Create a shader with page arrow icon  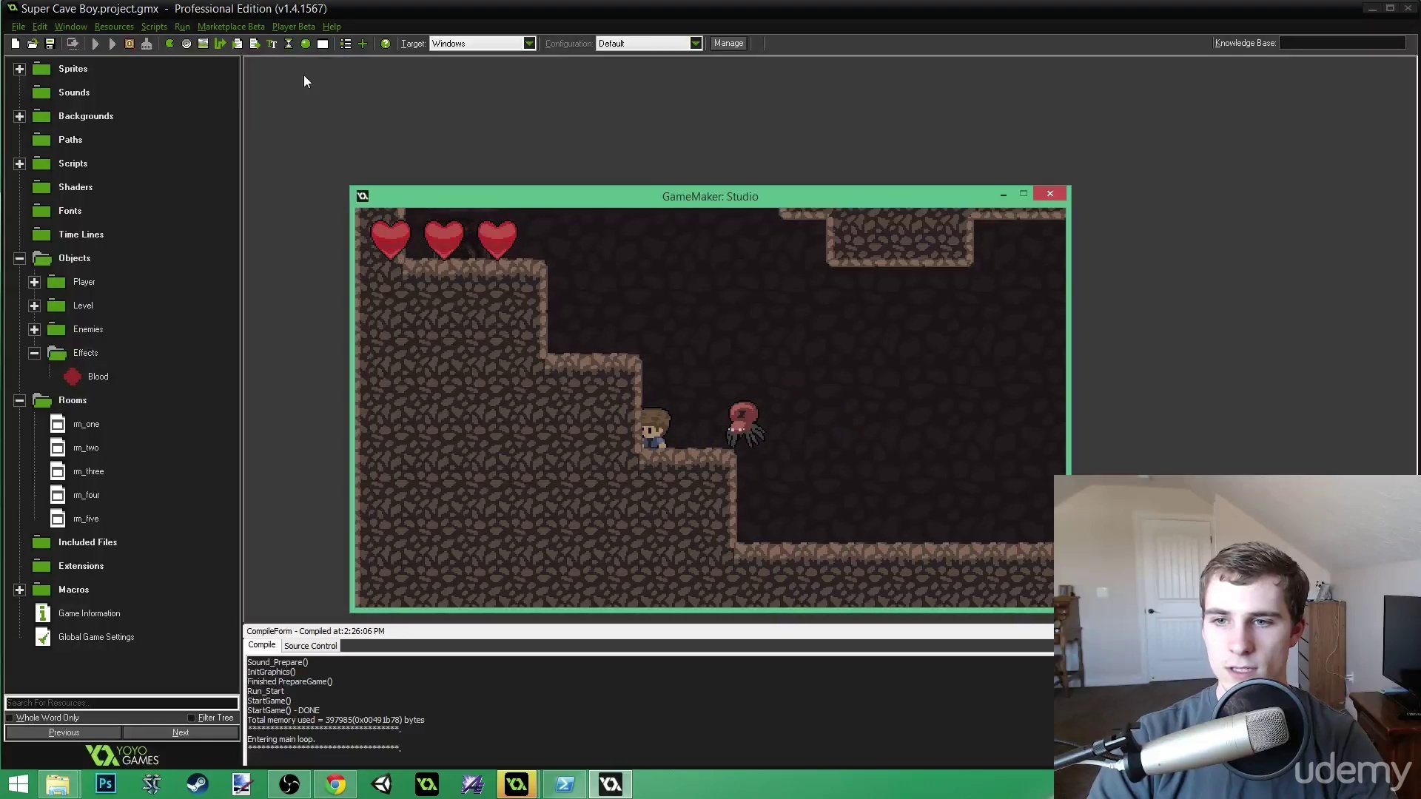pos(255,44)
